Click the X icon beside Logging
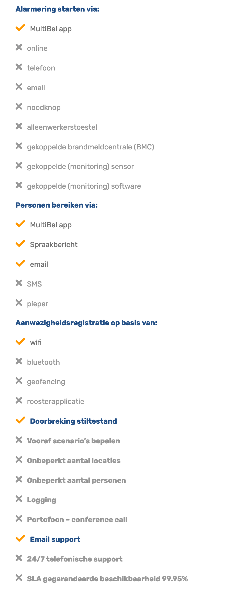The width and height of the screenshot is (244, 591). coord(19,499)
